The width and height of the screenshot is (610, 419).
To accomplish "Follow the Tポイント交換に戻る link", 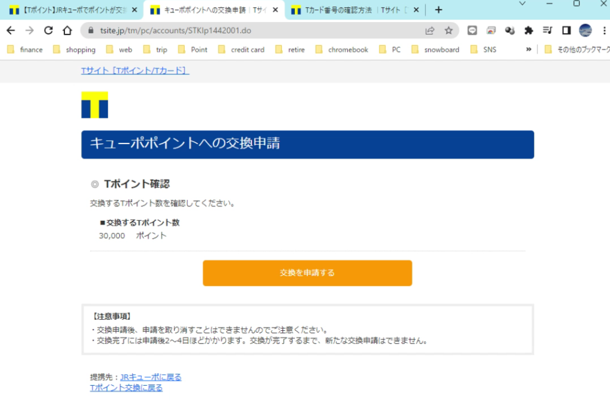I will (x=126, y=388).
